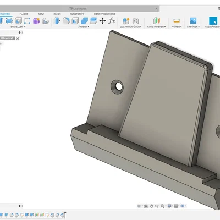Image resolution: width=220 pixels, height=220 pixels.
Task: Select the Press Pull tool
Action: click(57, 21)
